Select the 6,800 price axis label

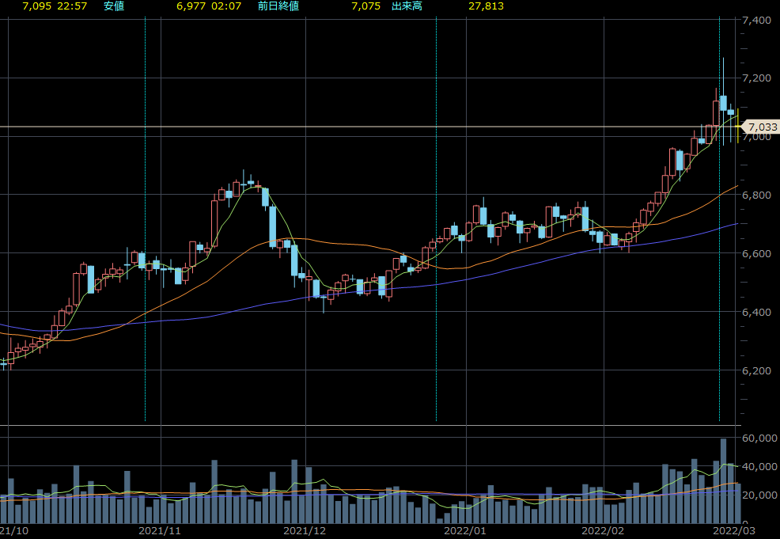pos(760,195)
